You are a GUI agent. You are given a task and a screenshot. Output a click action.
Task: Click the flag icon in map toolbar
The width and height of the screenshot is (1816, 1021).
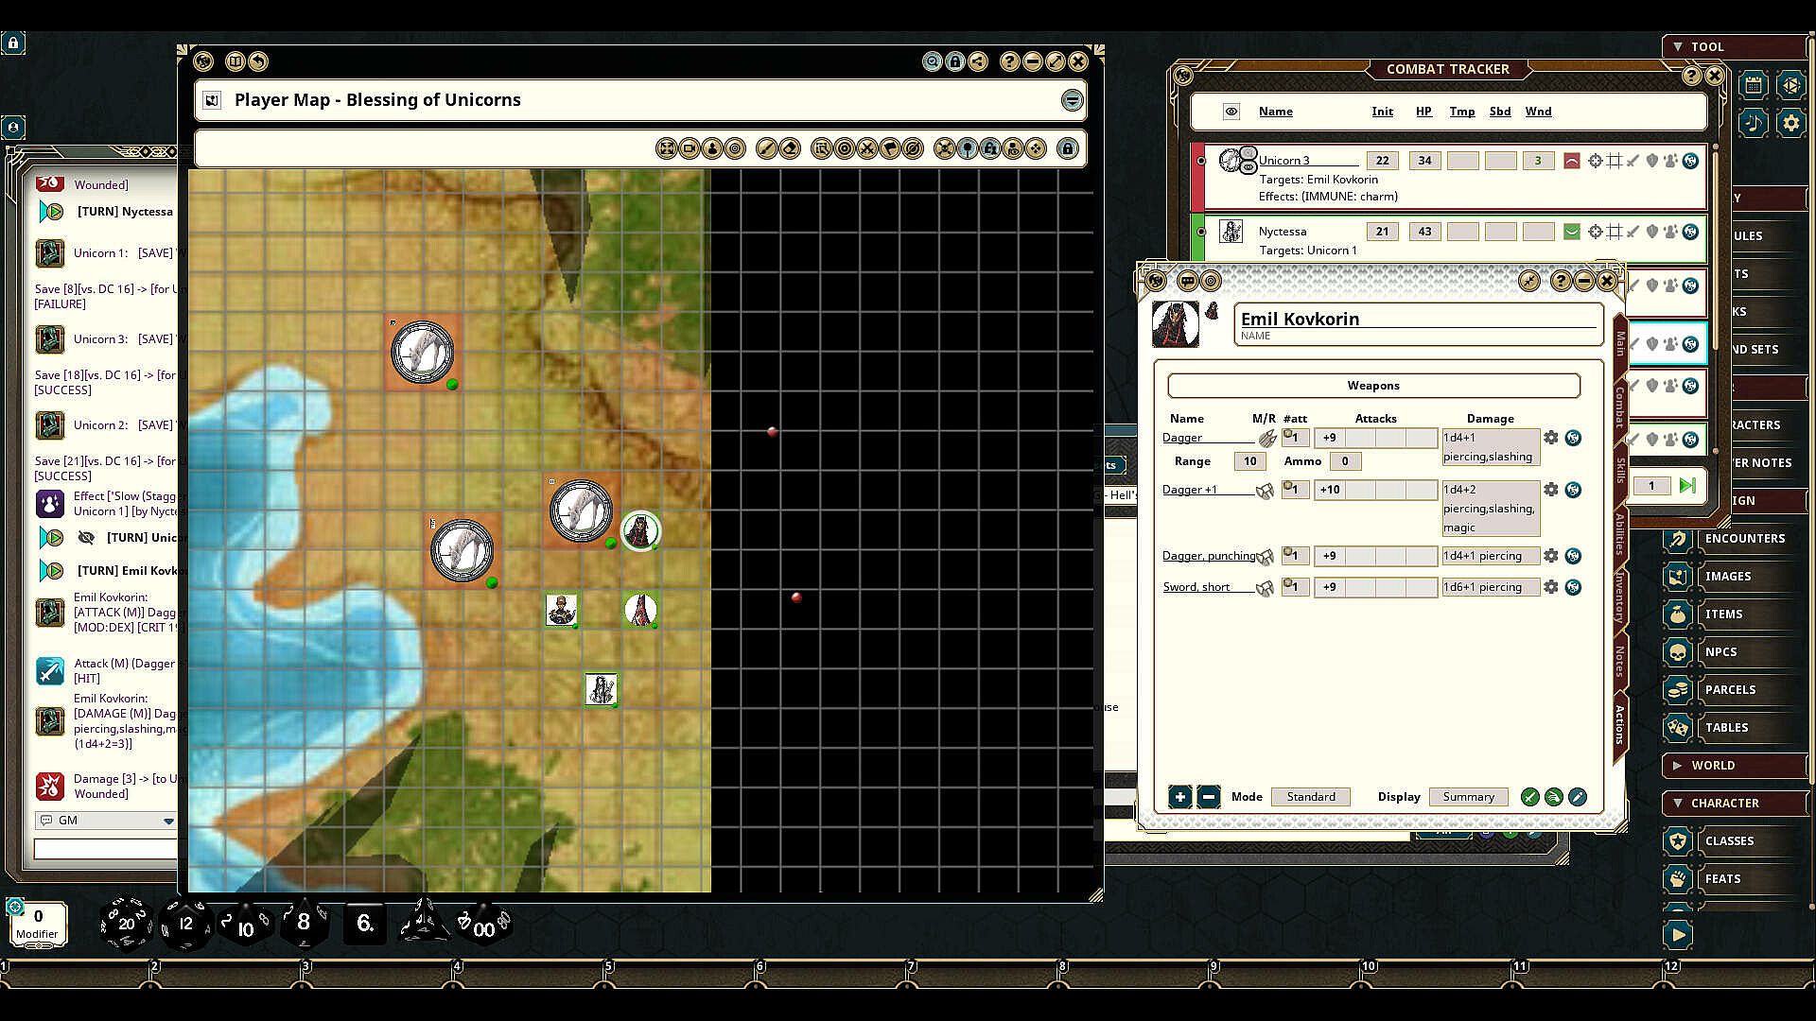(890, 148)
